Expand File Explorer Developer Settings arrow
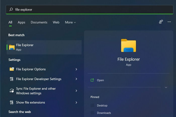Image resolution: width=176 pixels, height=117 pixels. 76,79
